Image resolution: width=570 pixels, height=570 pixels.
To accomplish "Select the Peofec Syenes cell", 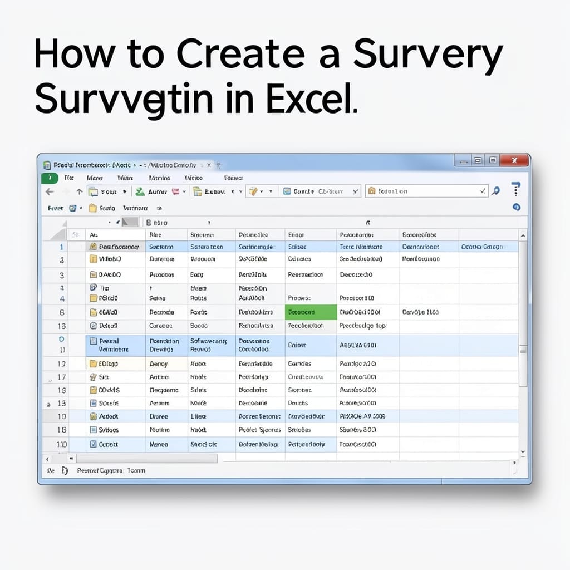I will [x=259, y=430].
